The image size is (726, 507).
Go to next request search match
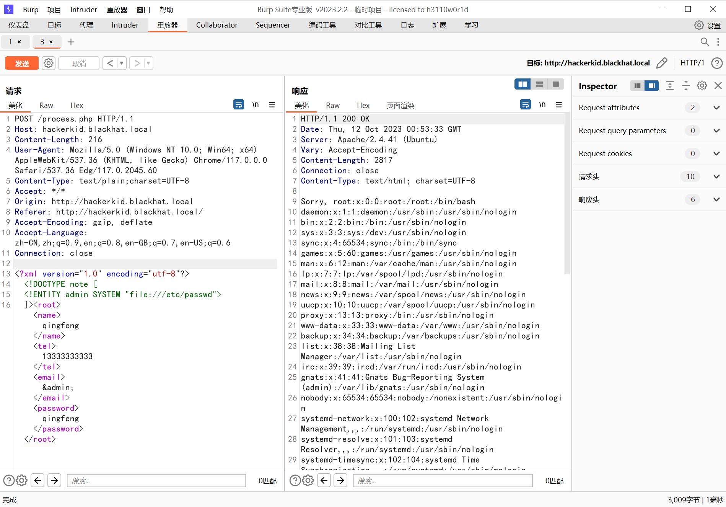pos(55,480)
